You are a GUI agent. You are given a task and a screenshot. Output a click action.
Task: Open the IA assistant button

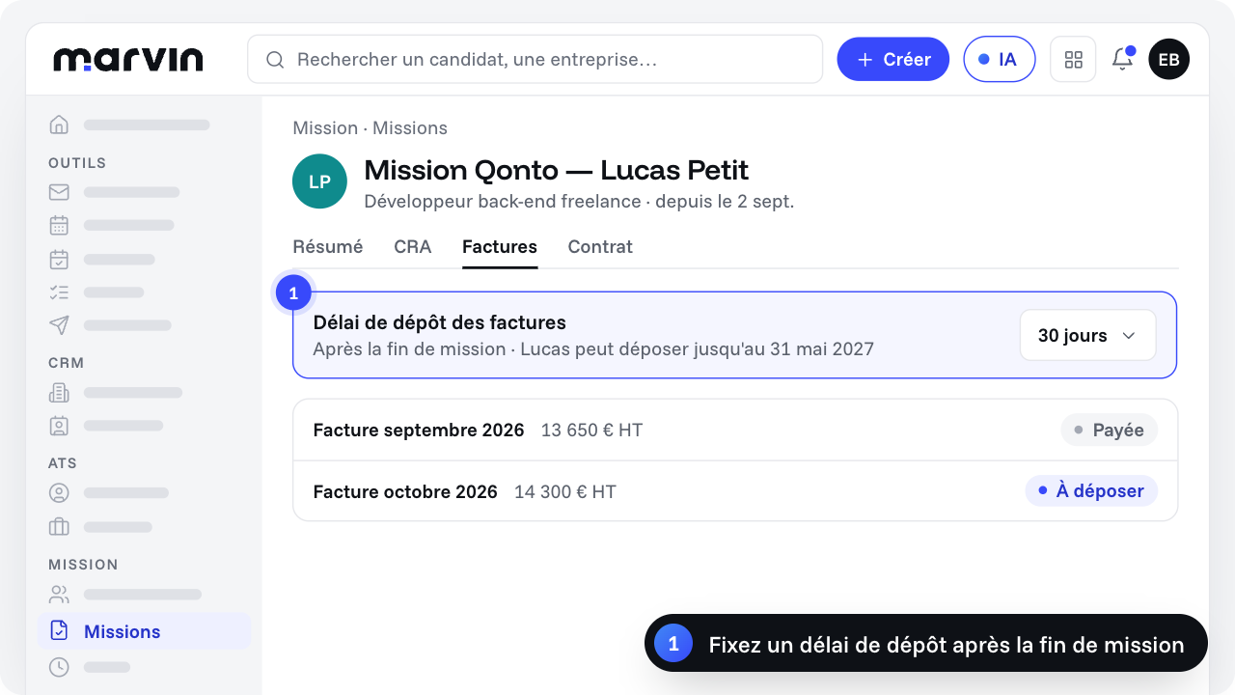(1000, 60)
